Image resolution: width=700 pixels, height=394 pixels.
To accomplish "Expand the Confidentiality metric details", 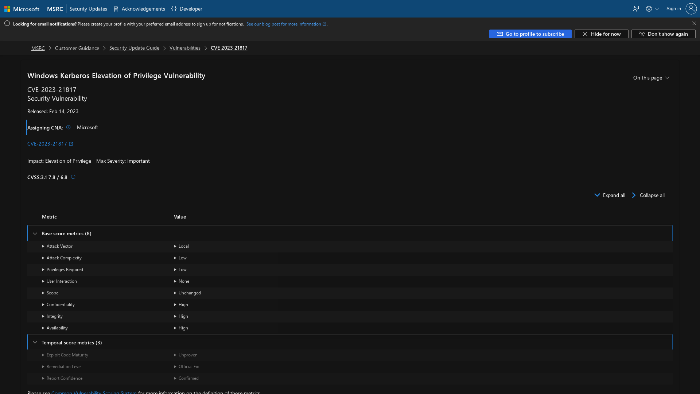I will 58,305.
